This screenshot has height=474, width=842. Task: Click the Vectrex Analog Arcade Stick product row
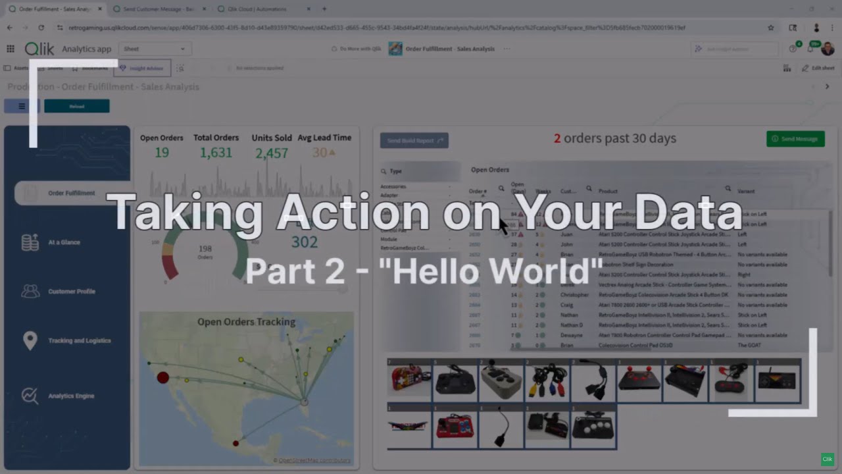(664, 285)
